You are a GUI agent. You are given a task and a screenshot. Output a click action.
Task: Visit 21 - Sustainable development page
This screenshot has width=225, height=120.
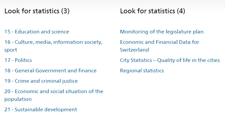coord(41,110)
